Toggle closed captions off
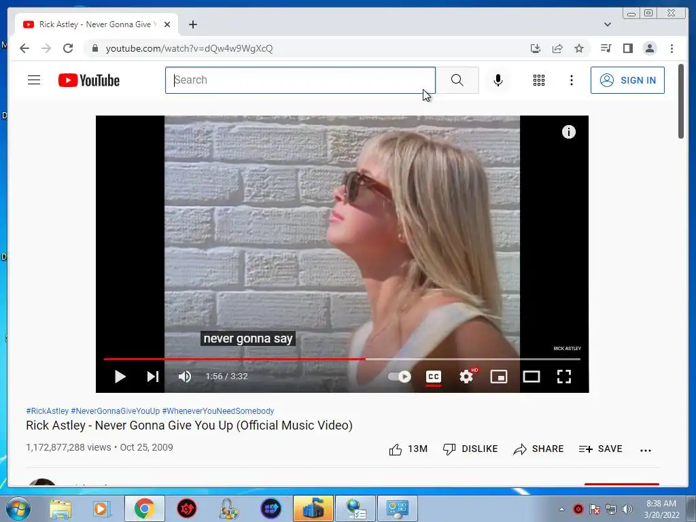Screen dimensions: 696x522 (434, 377)
